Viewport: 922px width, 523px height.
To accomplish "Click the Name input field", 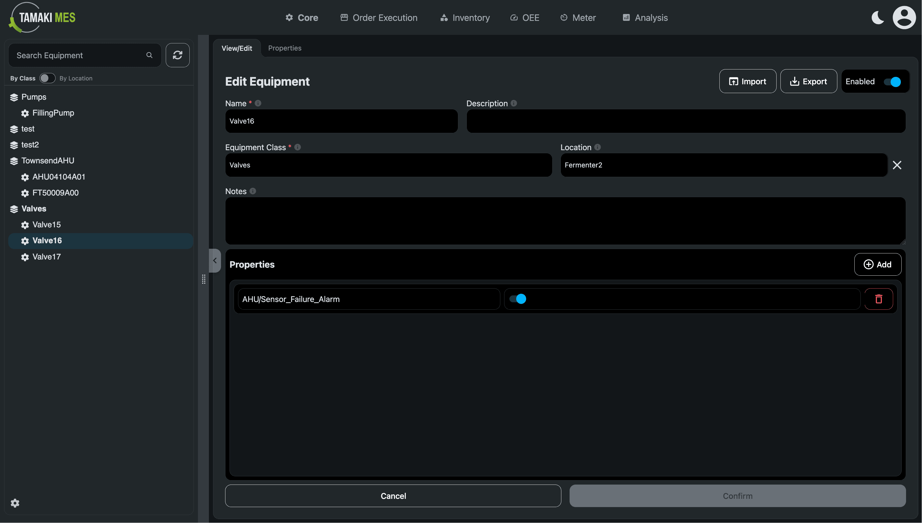I will point(341,121).
